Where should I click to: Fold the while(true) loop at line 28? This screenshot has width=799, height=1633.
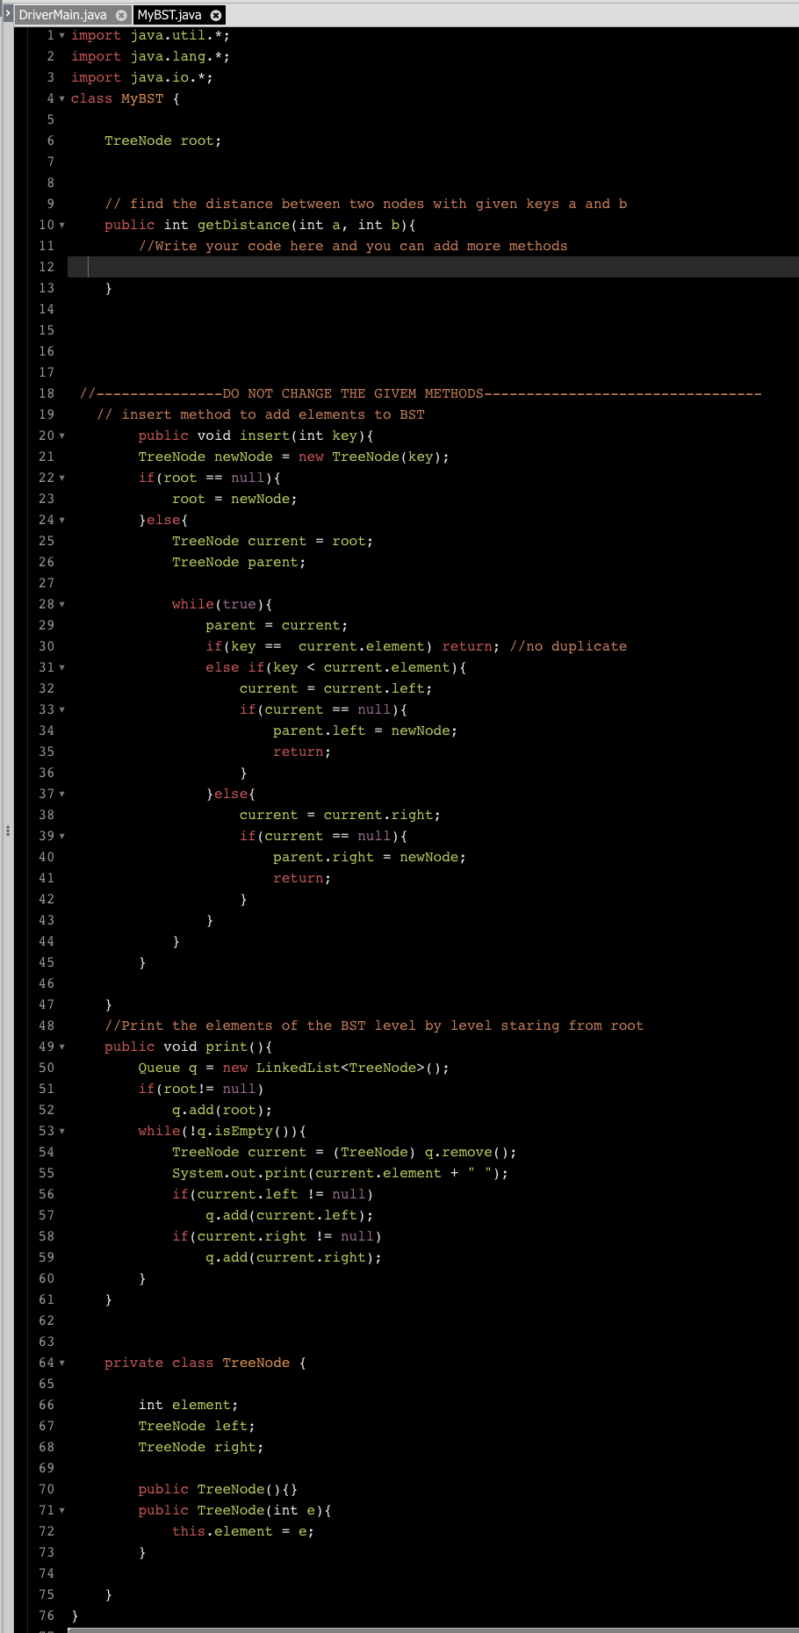click(61, 604)
